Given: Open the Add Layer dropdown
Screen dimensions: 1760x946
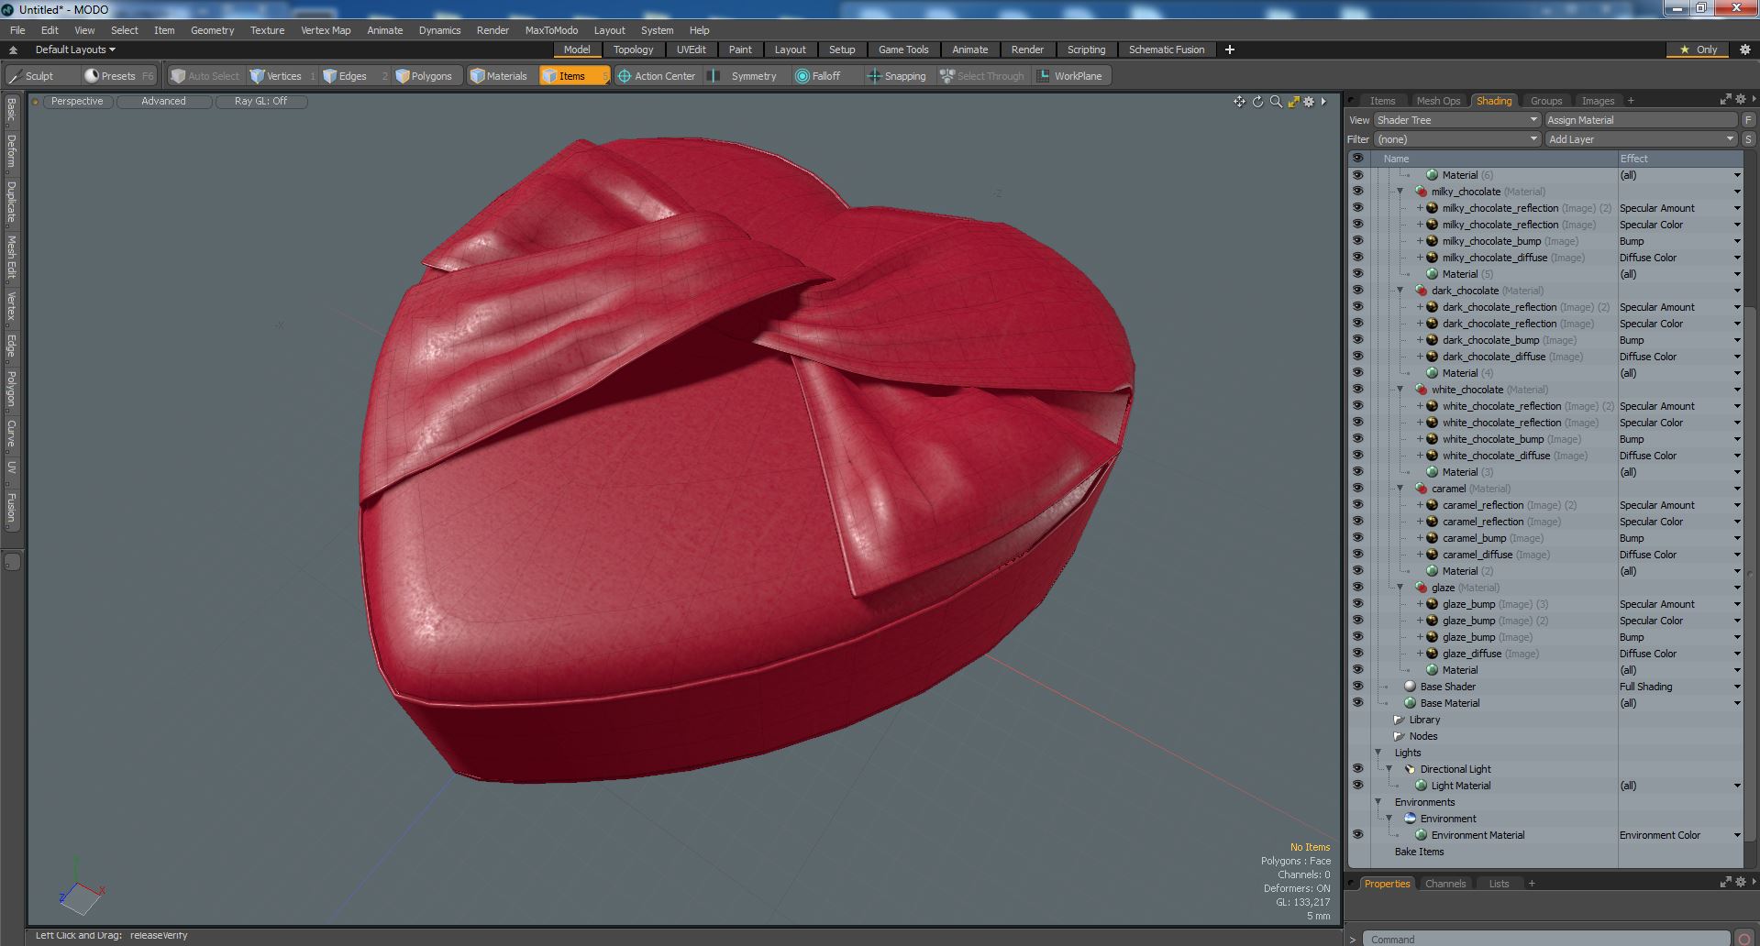Looking at the screenshot, I should 1641,139.
